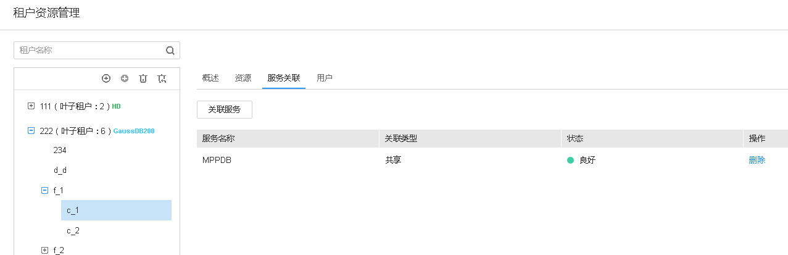Select tenant 234 in the tree
788x255 pixels.
click(x=60, y=150)
